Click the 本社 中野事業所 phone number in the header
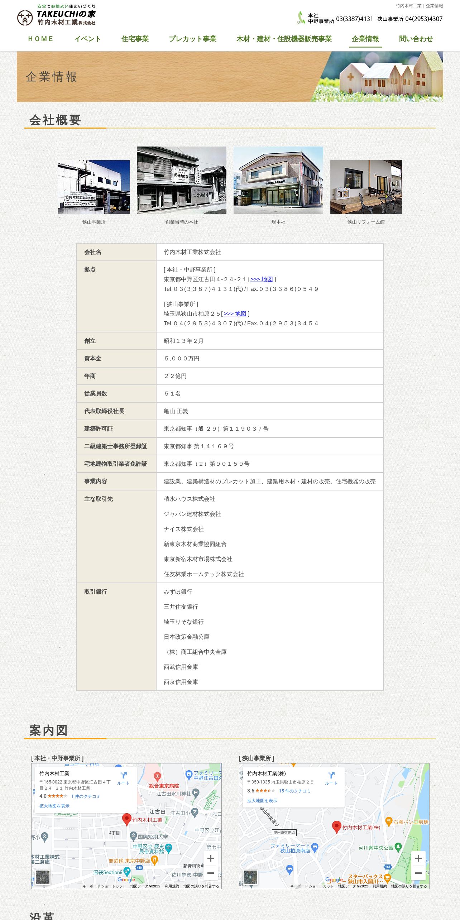 click(355, 19)
